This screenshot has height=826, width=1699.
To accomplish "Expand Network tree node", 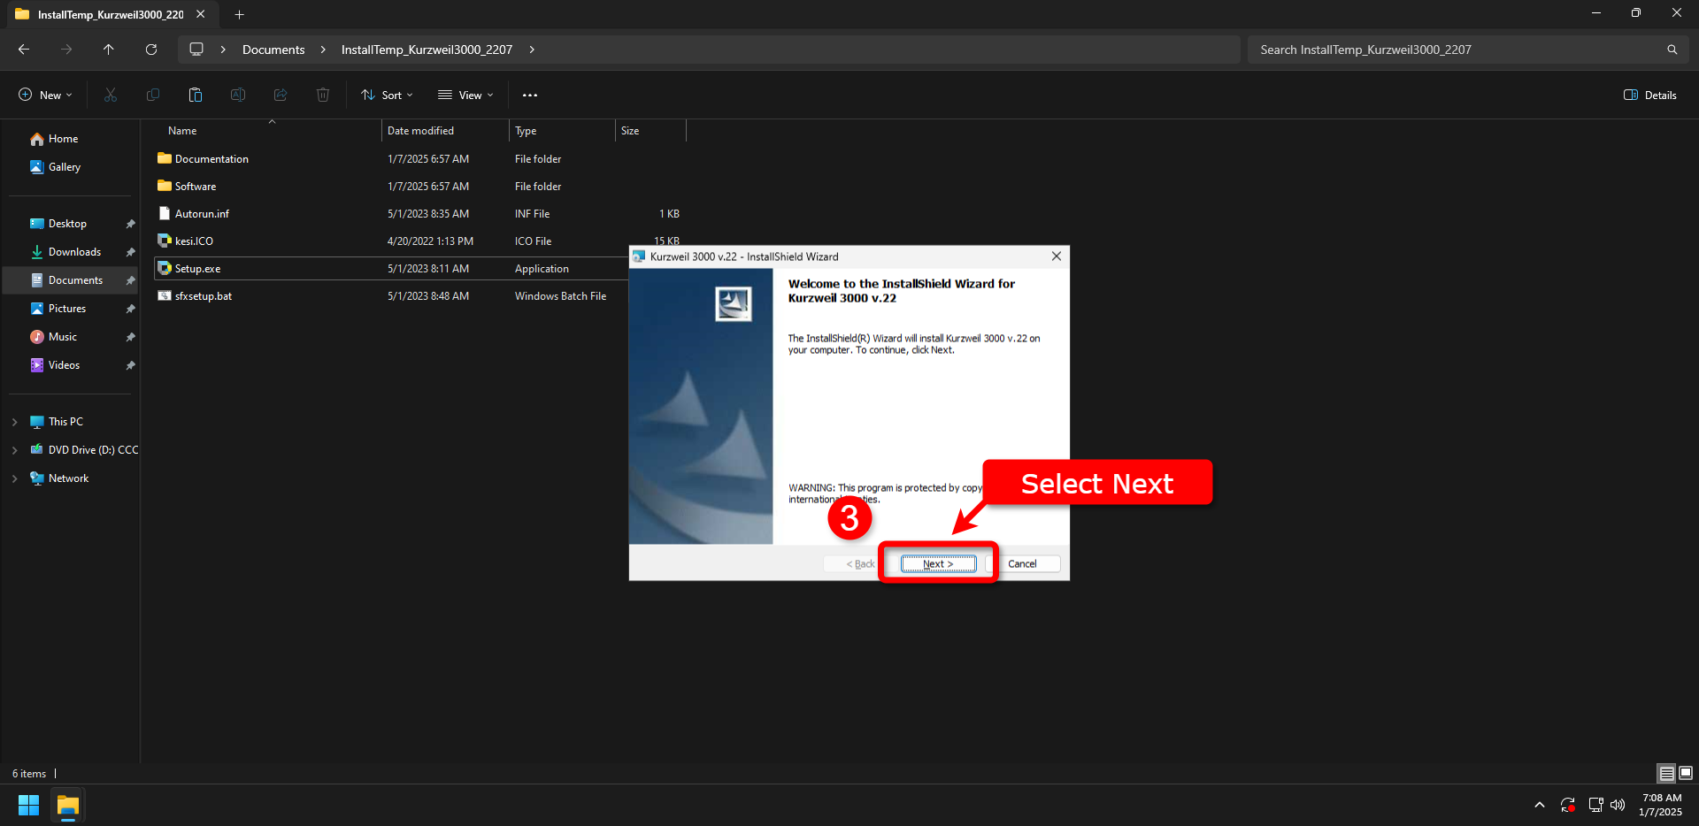I will coord(15,478).
